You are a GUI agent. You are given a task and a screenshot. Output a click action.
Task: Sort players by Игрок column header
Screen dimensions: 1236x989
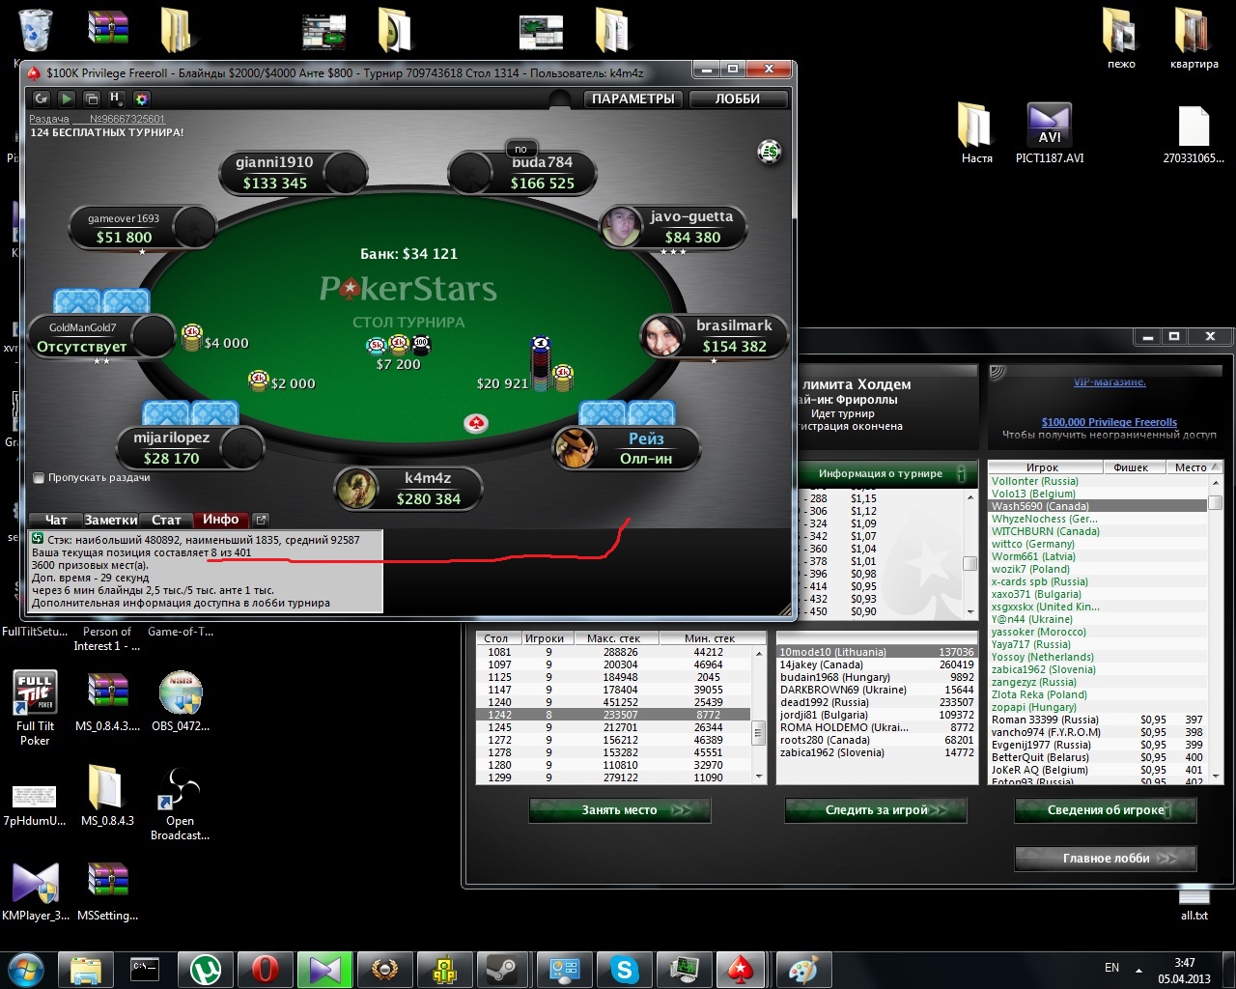(x=1043, y=467)
